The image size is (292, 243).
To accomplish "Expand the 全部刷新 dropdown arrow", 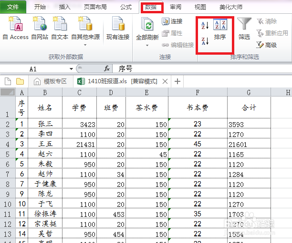I will tap(147, 45).
